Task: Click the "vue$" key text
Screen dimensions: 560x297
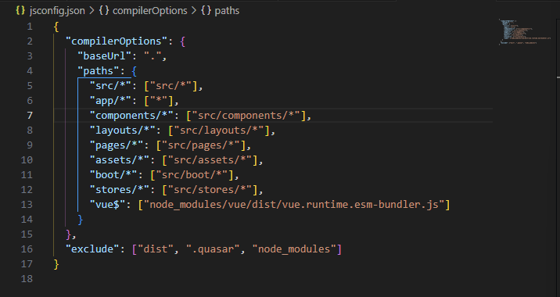Action: pyautogui.click(x=107, y=205)
